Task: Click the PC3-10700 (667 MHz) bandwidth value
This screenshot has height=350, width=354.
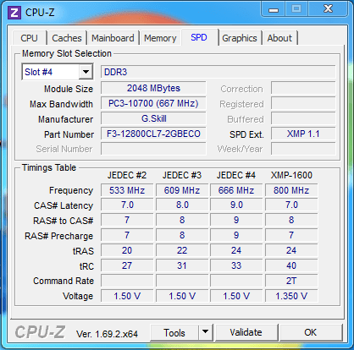Action: tap(153, 103)
